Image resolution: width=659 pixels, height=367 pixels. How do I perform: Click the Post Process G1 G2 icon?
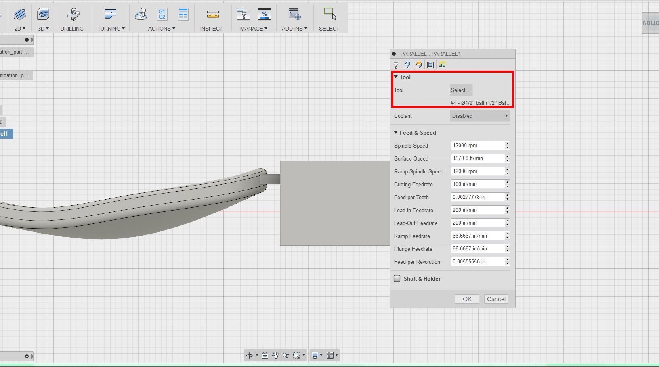(162, 14)
